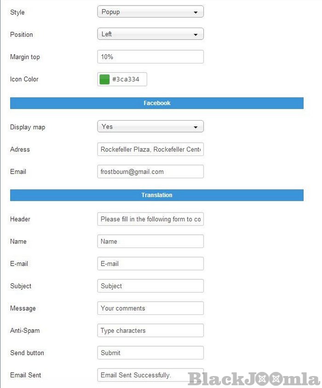Click the Margin top input field
Viewport: 322px width, 388px height.
[x=150, y=57]
